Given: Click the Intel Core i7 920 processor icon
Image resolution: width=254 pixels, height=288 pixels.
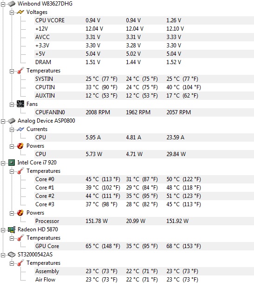Looking at the screenshot, I should [12, 163].
